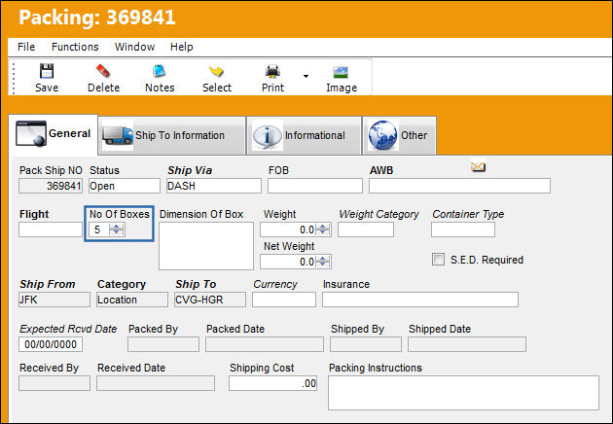Click the Ship From label
Image resolution: width=613 pixels, height=424 pixels.
click(48, 284)
